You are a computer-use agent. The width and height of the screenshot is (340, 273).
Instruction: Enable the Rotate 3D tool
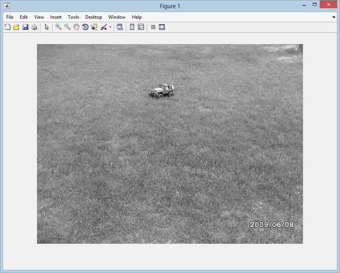(x=85, y=27)
